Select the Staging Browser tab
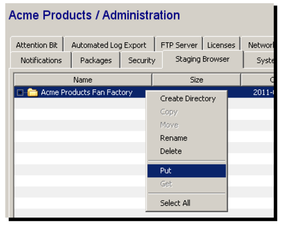 click(x=202, y=59)
